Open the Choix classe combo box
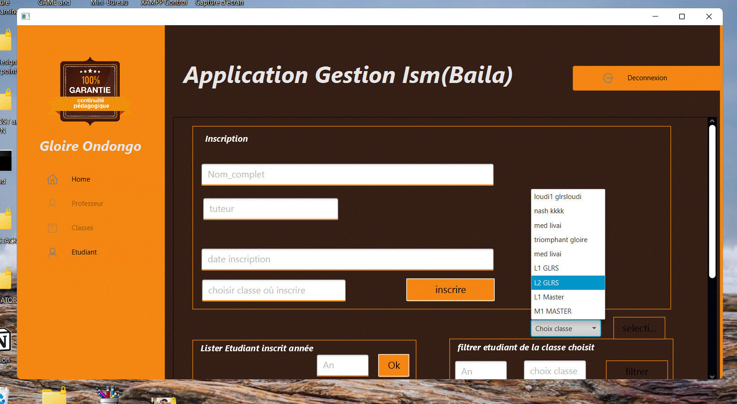This screenshot has width=737, height=404. (x=566, y=328)
